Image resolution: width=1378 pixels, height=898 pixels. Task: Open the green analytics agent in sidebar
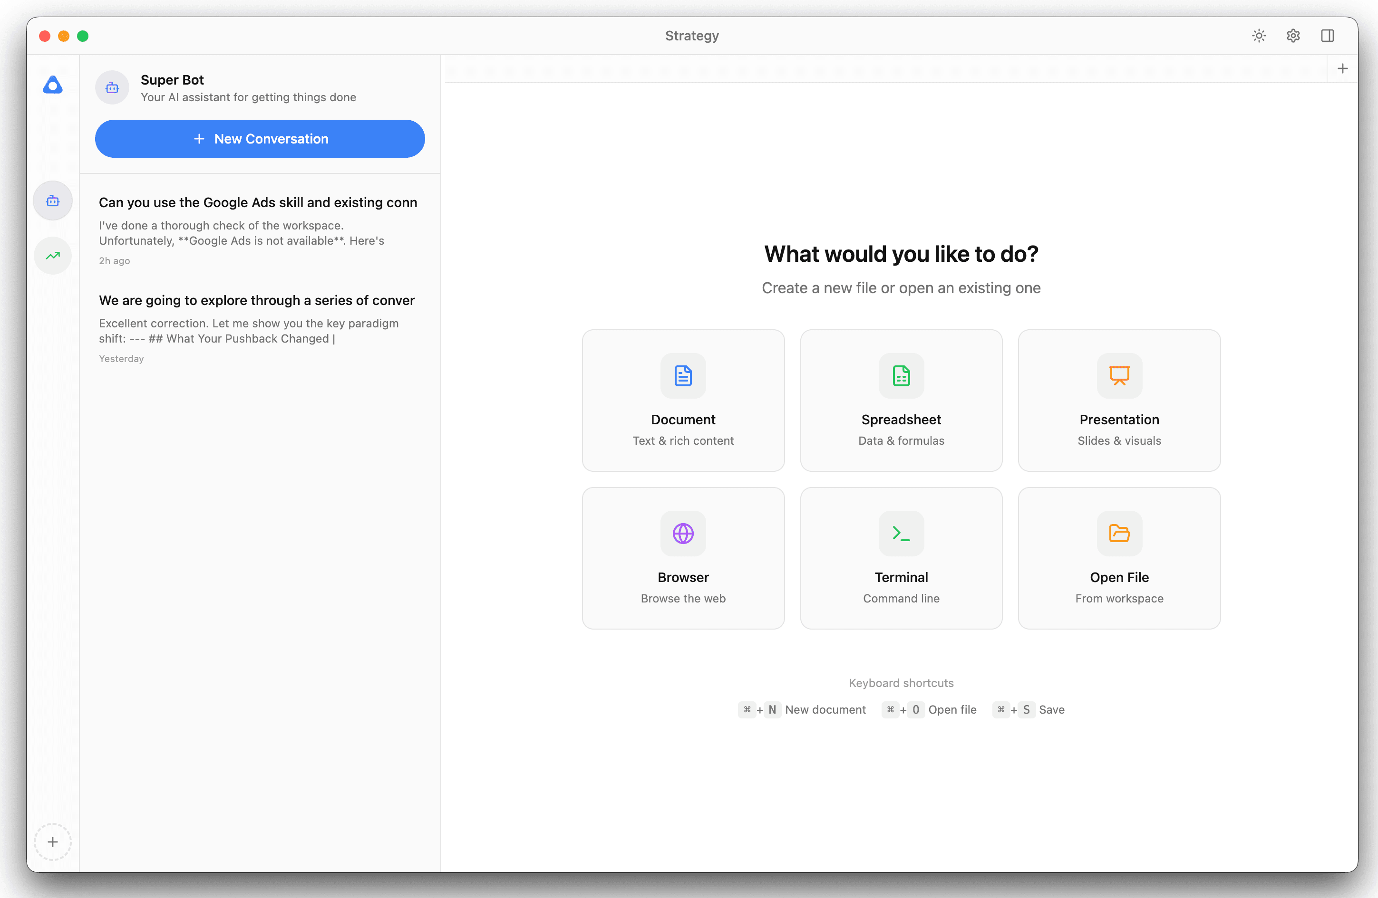[53, 255]
